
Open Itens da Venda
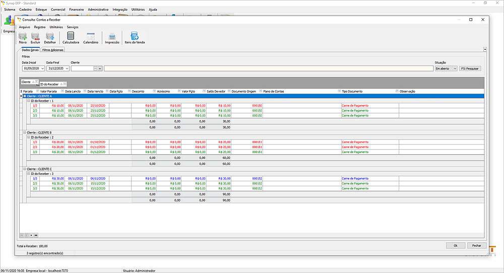[135, 37]
